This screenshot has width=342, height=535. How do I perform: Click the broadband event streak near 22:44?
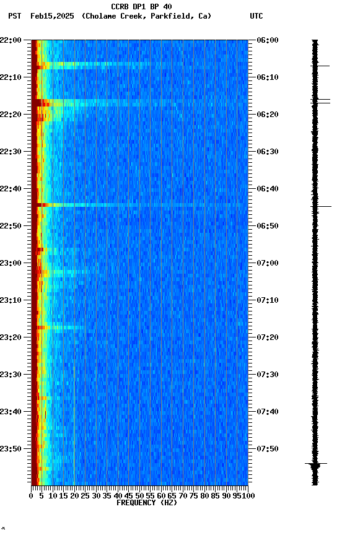coord(139,205)
